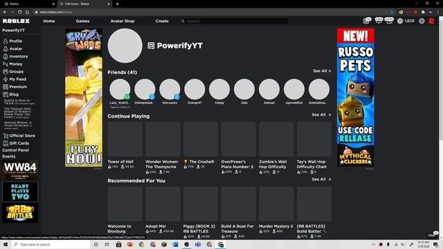Open browser extensions puzzle icon
Screen dimensions: 443x249
click(x=423, y=12)
